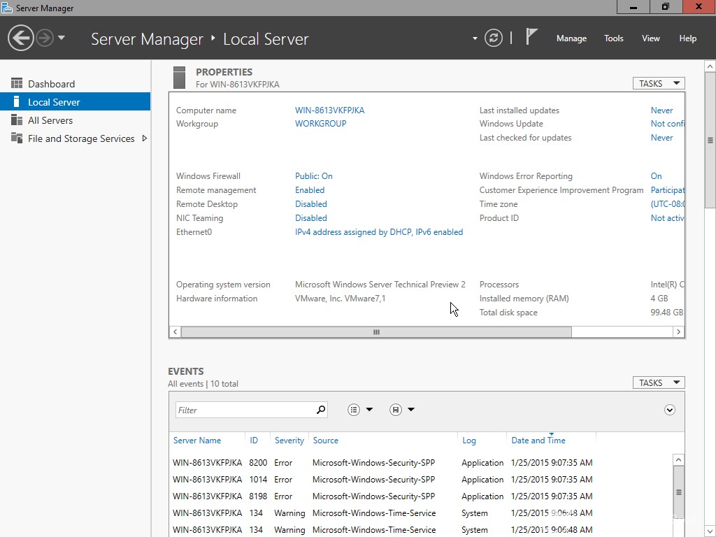Click Last checked for updates Never link

(x=661, y=138)
